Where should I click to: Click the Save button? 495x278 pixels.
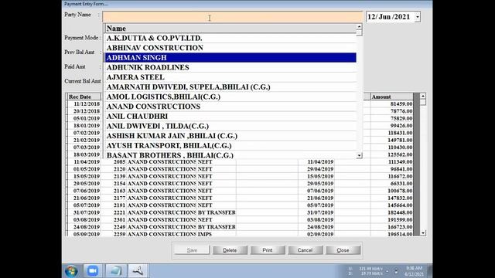[192, 250]
